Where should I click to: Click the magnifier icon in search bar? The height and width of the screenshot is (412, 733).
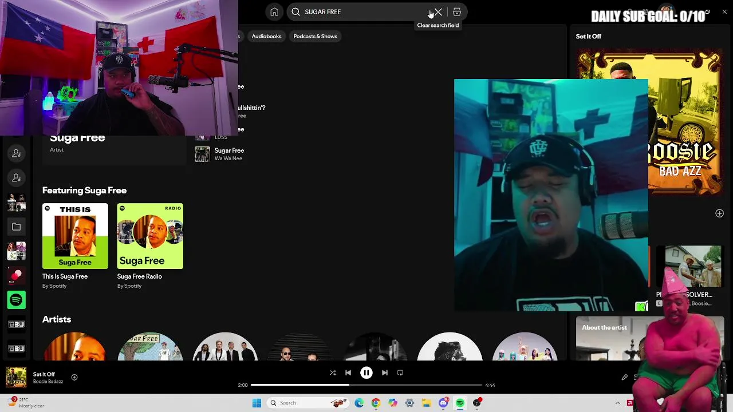[295, 12]
